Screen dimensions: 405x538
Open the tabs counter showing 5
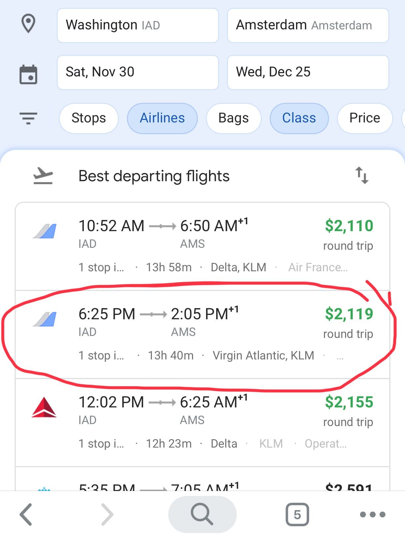click(297, 514)
